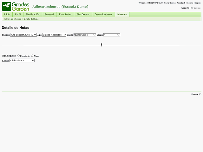Open the Tipo Clases Regulares dropdown
Screen dimensions: 203x152
pyautogui.click(x=54, y=35)
